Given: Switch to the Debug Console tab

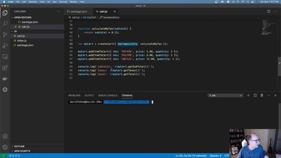Looking at the screenshot, I should pyautogui.click(x=108, y=96).
